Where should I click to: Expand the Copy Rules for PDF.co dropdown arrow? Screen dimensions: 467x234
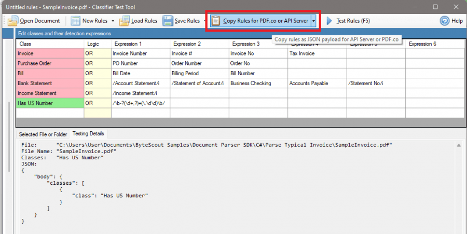pyautogui.click(x=313, y=21)
